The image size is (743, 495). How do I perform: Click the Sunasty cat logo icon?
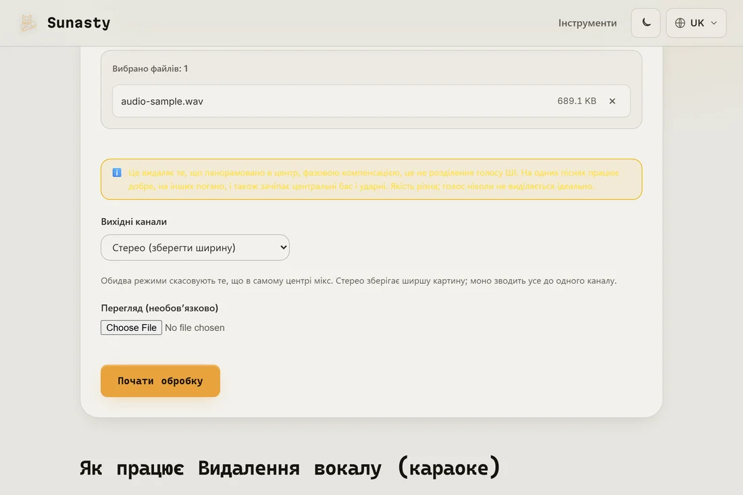pyautogui.click(x=28, y=23)
